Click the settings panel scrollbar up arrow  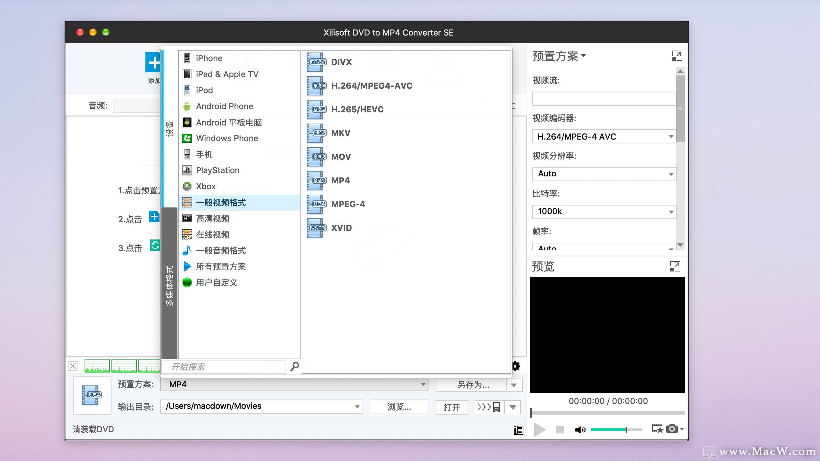(x=680, y=71)
